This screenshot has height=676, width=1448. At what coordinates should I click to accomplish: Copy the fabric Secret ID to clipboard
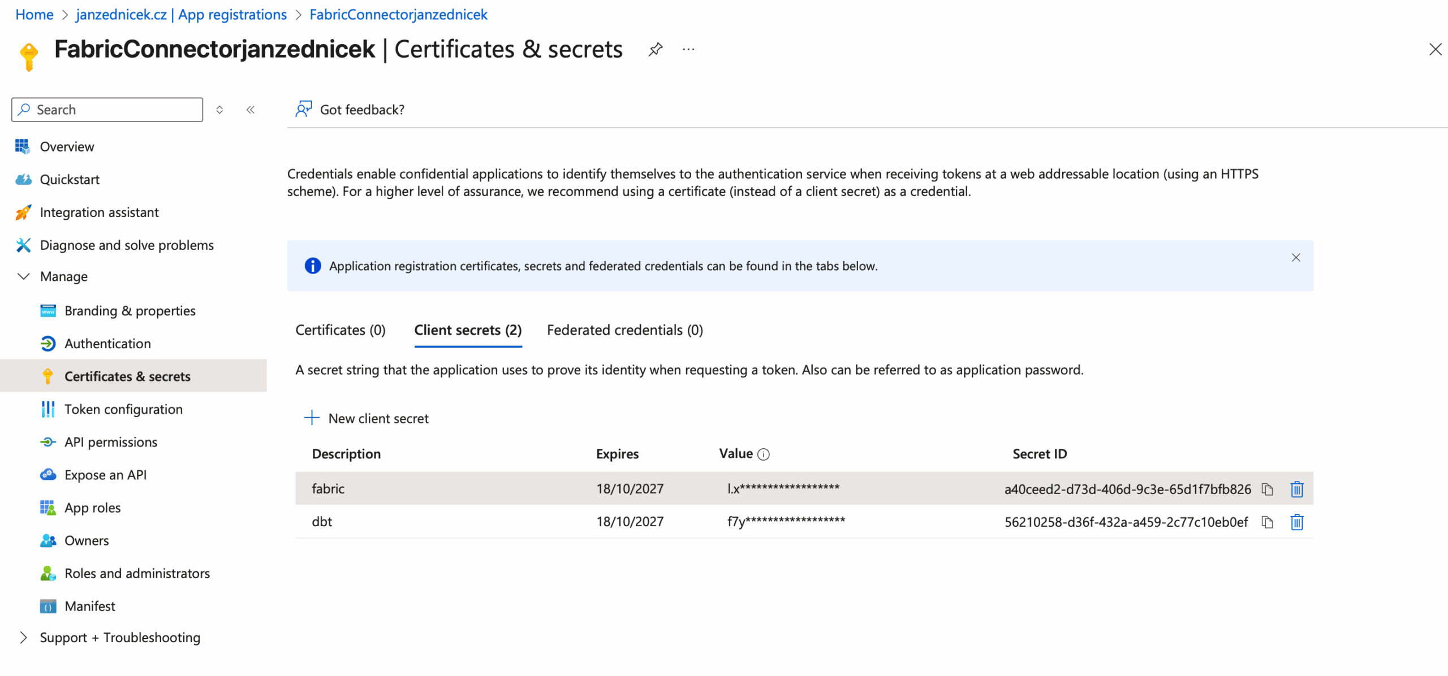pyautogui.click(x=1267, y=489)
